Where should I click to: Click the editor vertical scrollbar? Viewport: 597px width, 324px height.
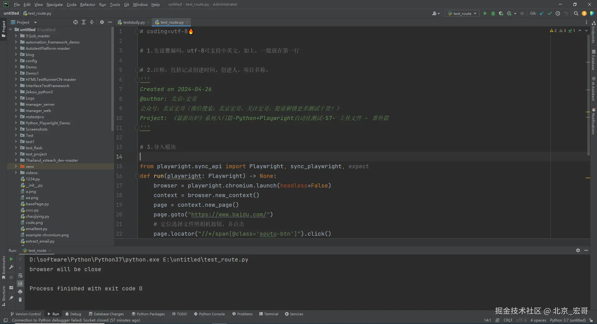pyautogui.click(x=588, y=93)
